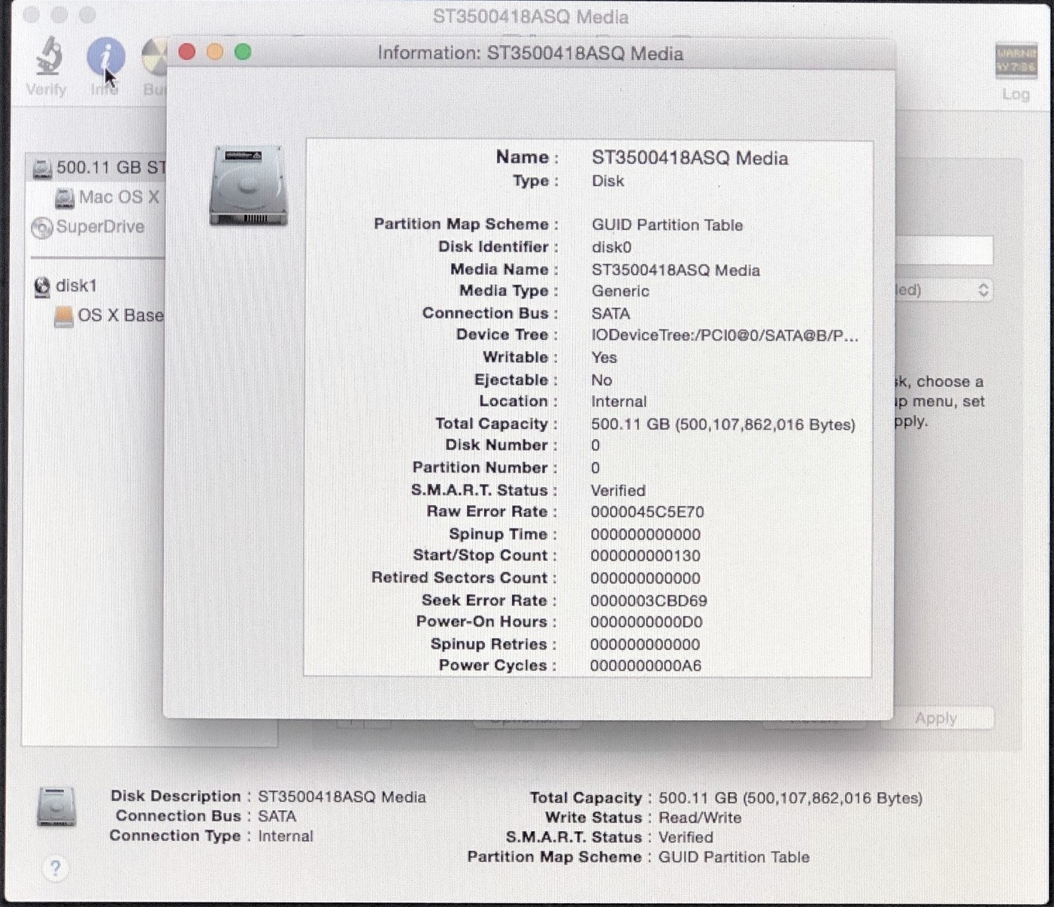
Task: Click the Retired Sectors Count value
Action: click(645, 579)
